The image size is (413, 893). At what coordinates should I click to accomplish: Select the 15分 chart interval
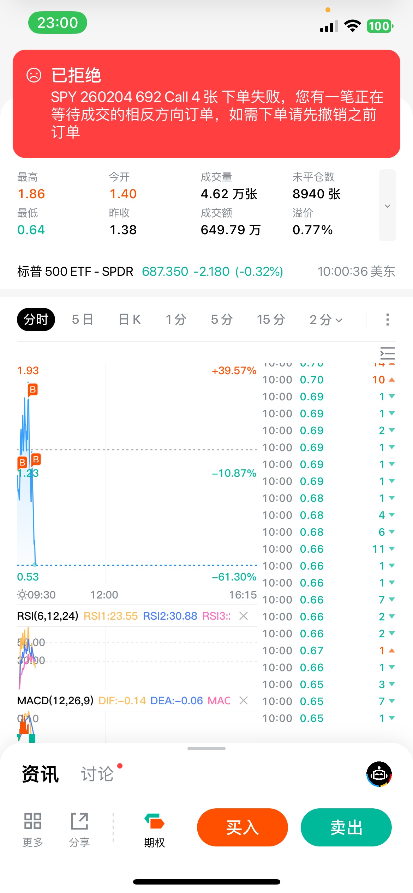point(271,320)
